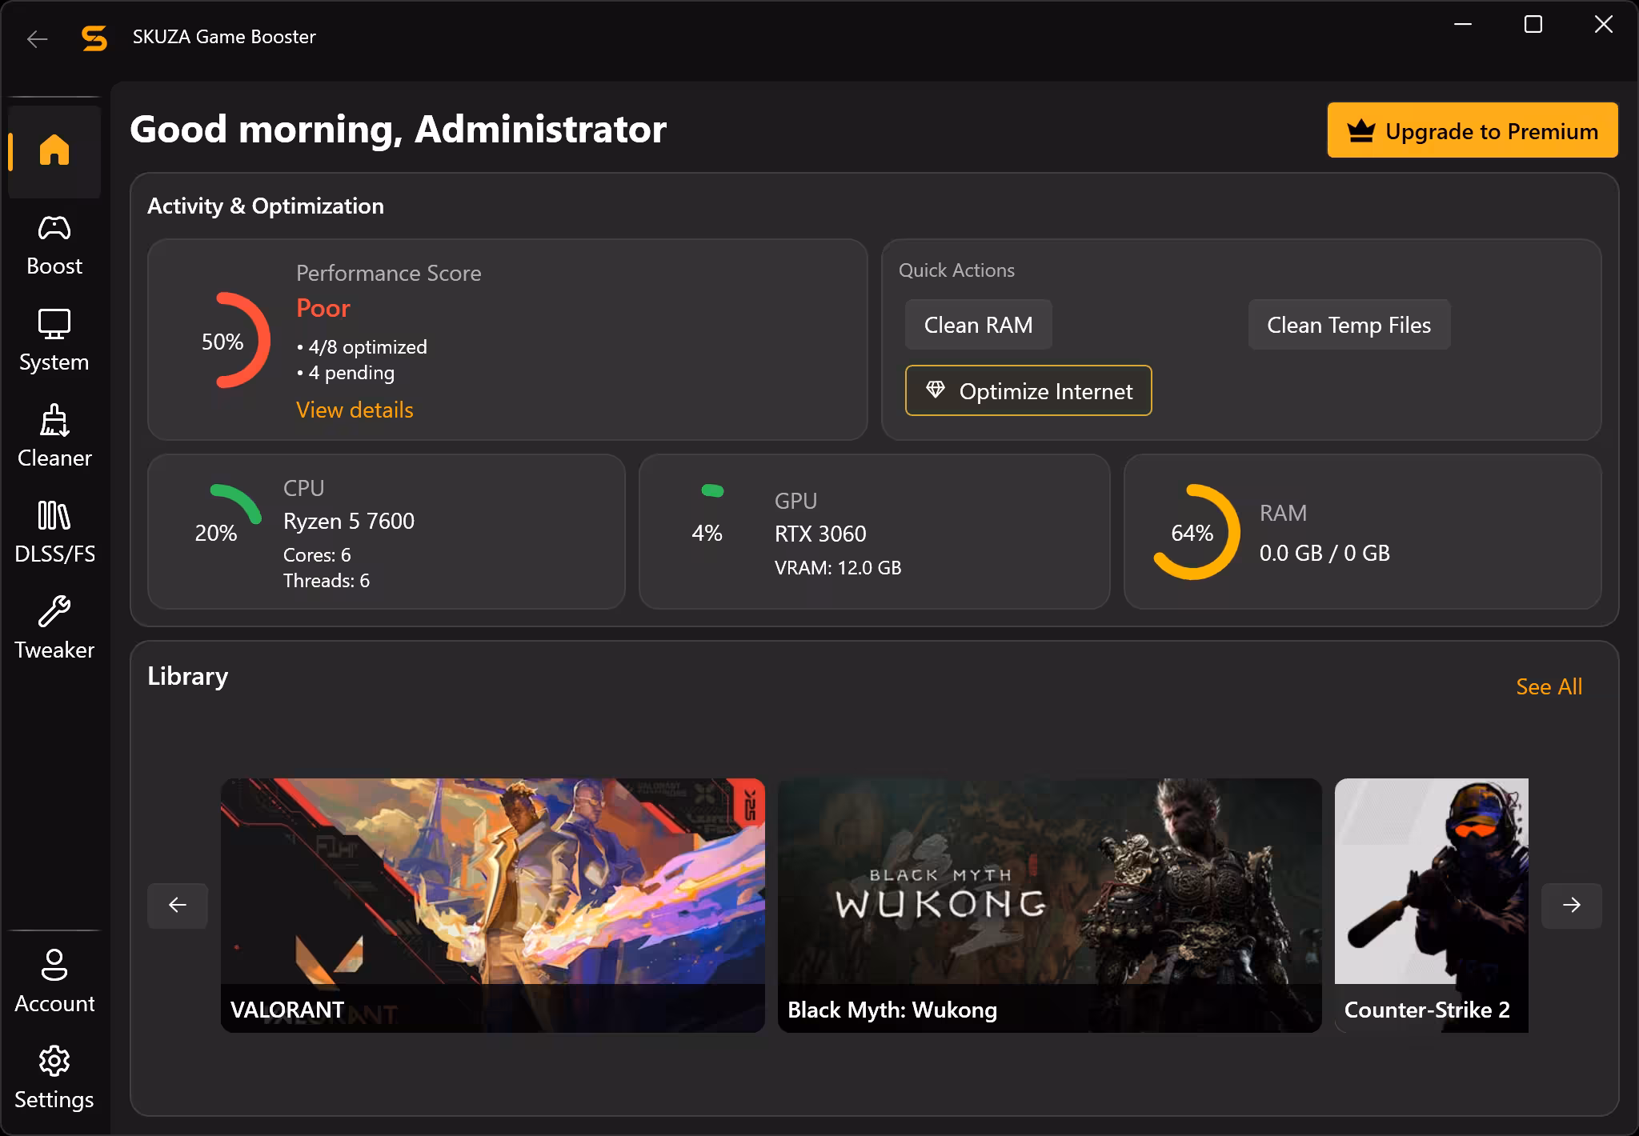Minimize the SKUZA Game Booster window

pyautogui.click(x=1463, y=25)
